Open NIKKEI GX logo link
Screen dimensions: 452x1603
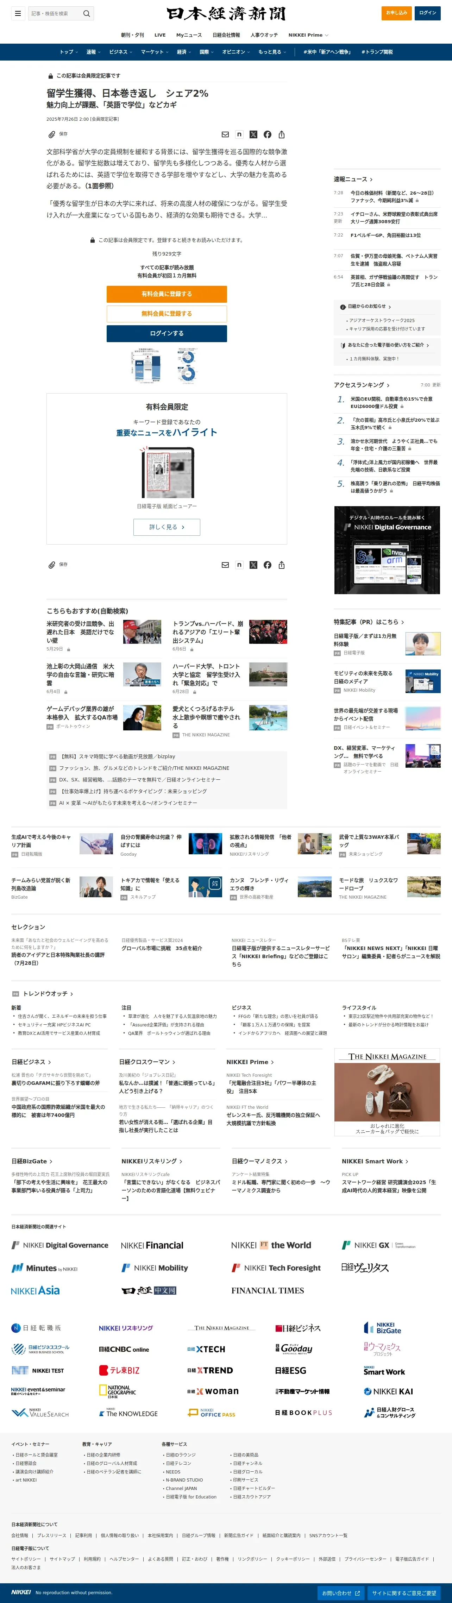(378, 1245)
